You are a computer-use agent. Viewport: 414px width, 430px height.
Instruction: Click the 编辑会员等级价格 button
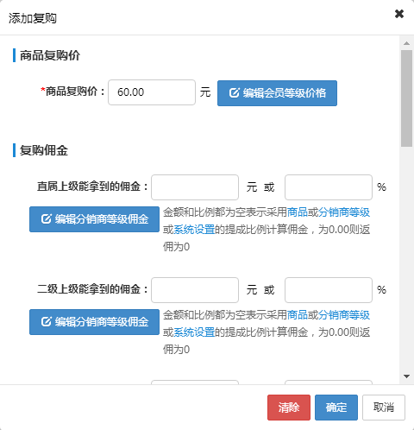pyautogui.click(x=277, y=93)
